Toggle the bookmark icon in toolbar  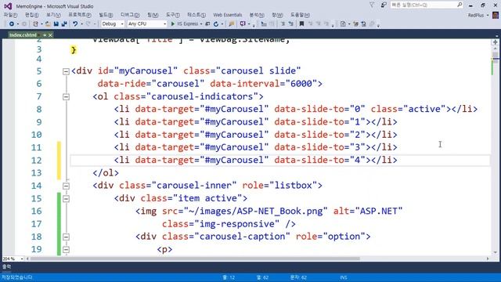[301, 24]
